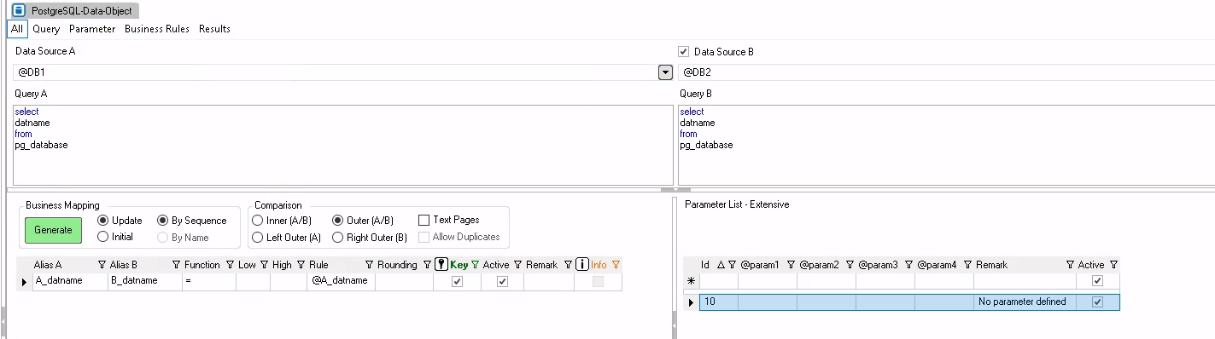Click the Id column sort triangle
The width and height of the screenshot is (1215, 339).
(x=720, y=265)
